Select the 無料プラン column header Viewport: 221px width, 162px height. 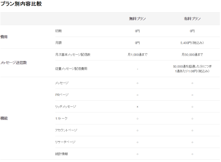(x=137, y=19)
